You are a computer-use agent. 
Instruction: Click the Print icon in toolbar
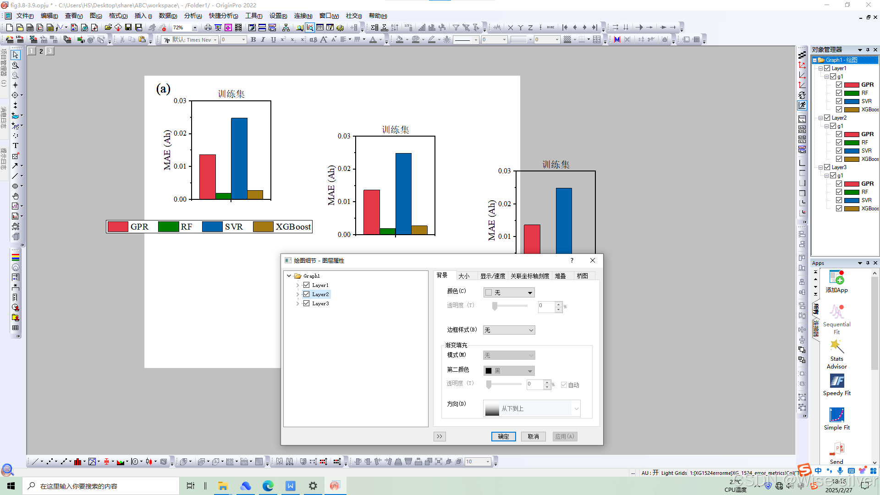(208, 27)
